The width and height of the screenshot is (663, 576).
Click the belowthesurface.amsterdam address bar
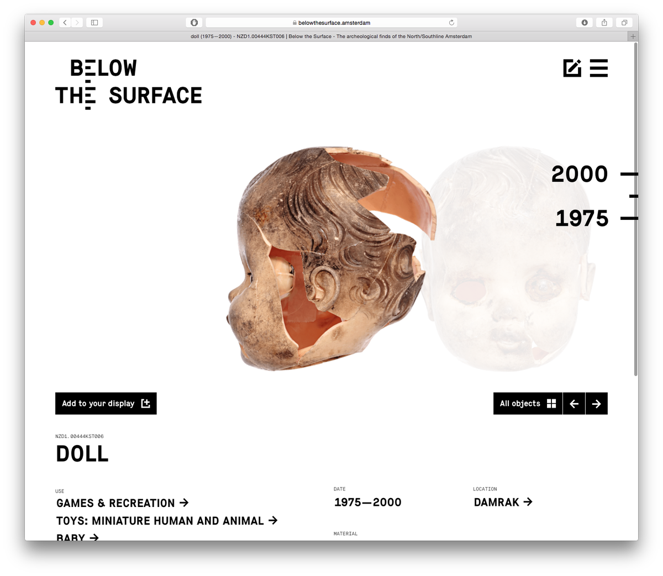pos(331,23)
